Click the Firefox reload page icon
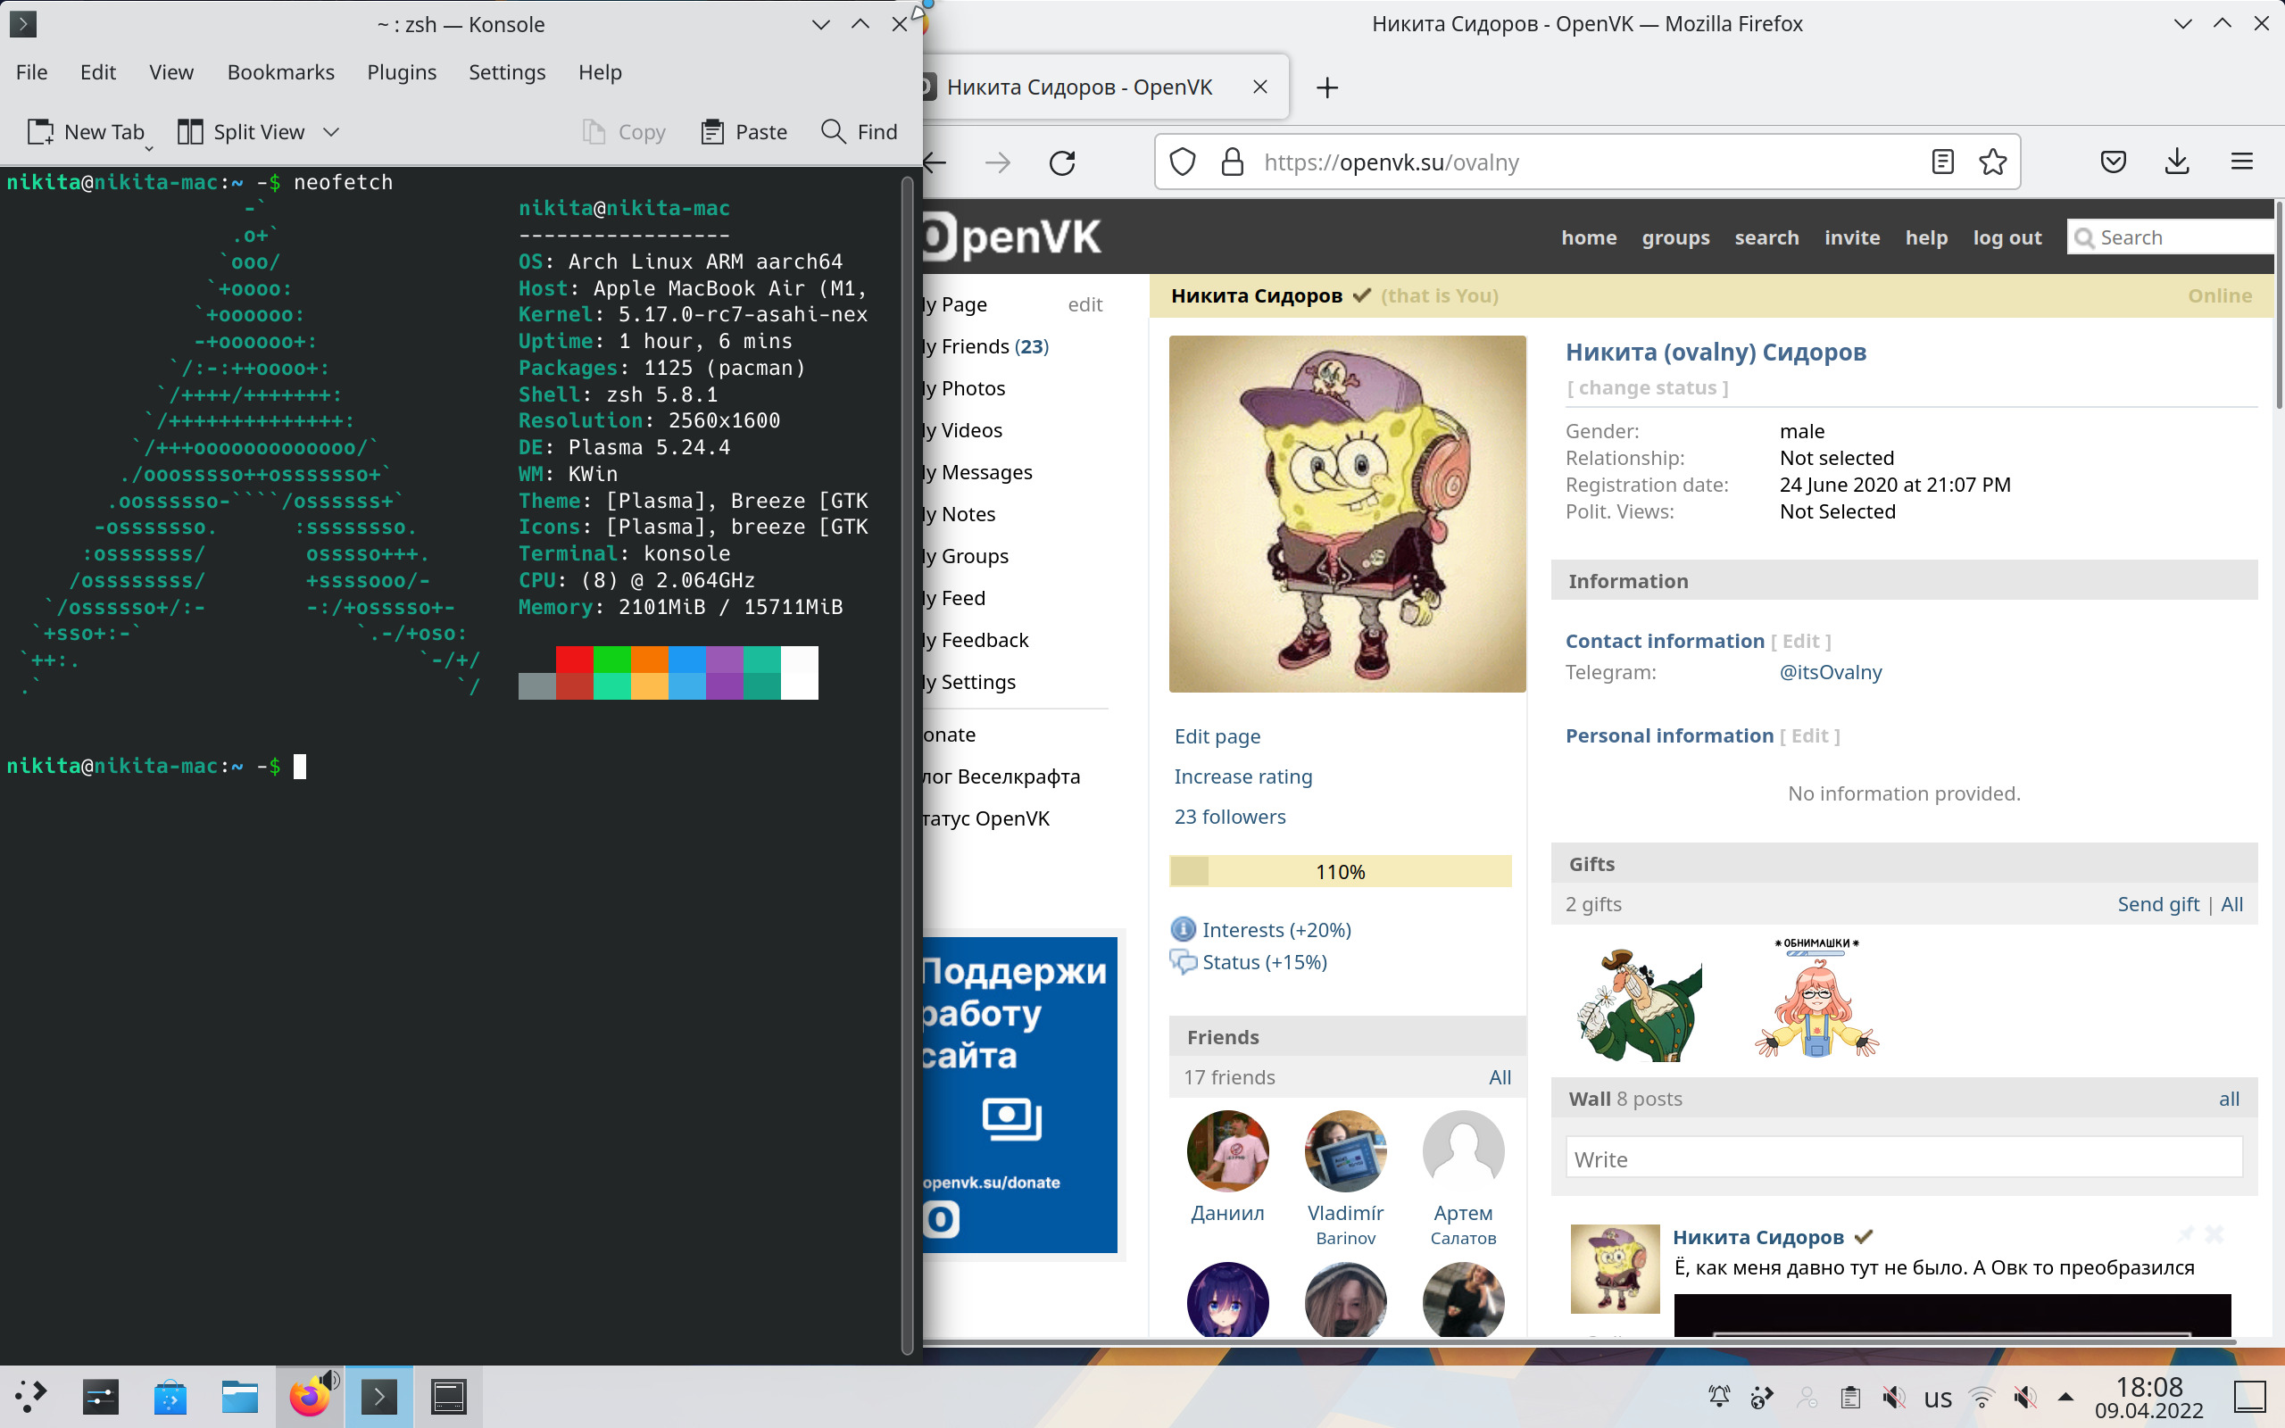 pyautogui.click(x=1062, y=162)
